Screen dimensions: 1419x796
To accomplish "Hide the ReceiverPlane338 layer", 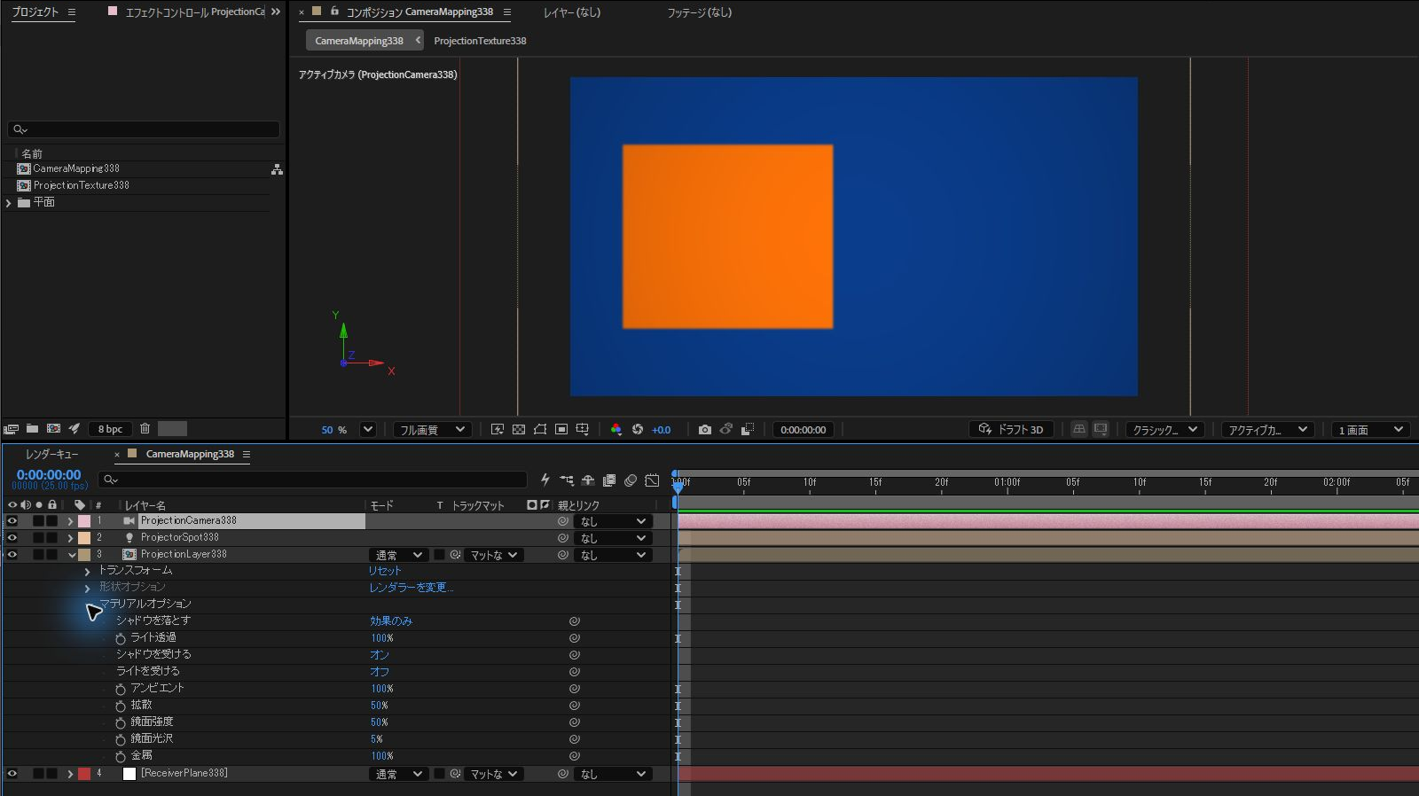I will click(12, 774).
